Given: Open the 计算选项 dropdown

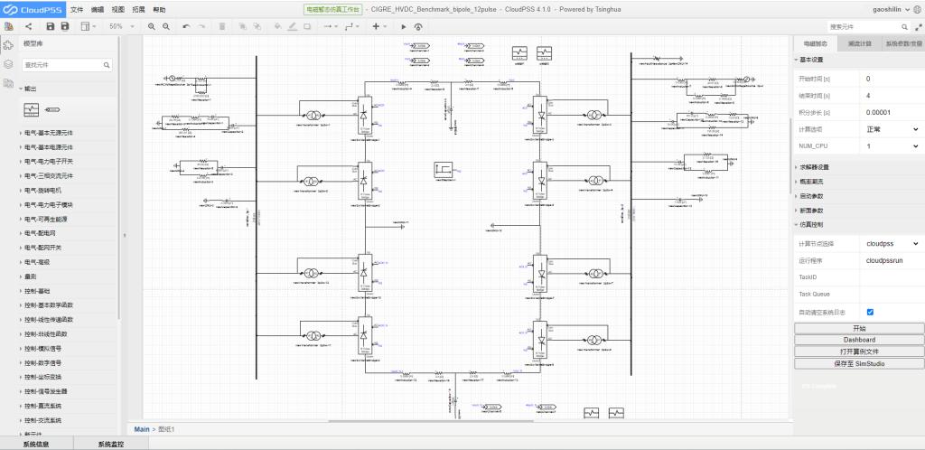Looking at the screenshot, I should click(x=892, y=129).
